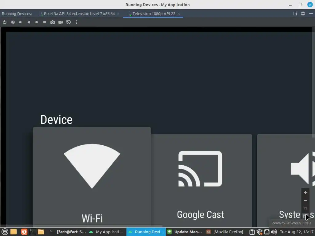The image size is (315, 236).
Task: Show the desktop via the first taskbar folder icon
Action: point(14,232)
